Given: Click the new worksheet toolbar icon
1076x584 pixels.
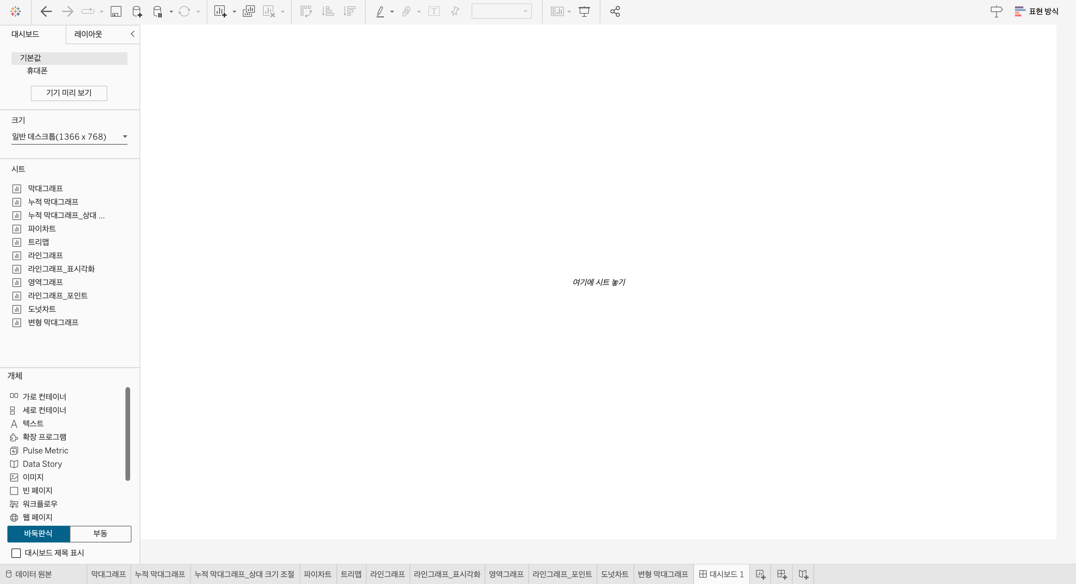Looking at the screenshot, I should point(220,11).
